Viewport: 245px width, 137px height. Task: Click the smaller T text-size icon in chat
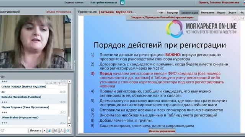tap(64, 83)
